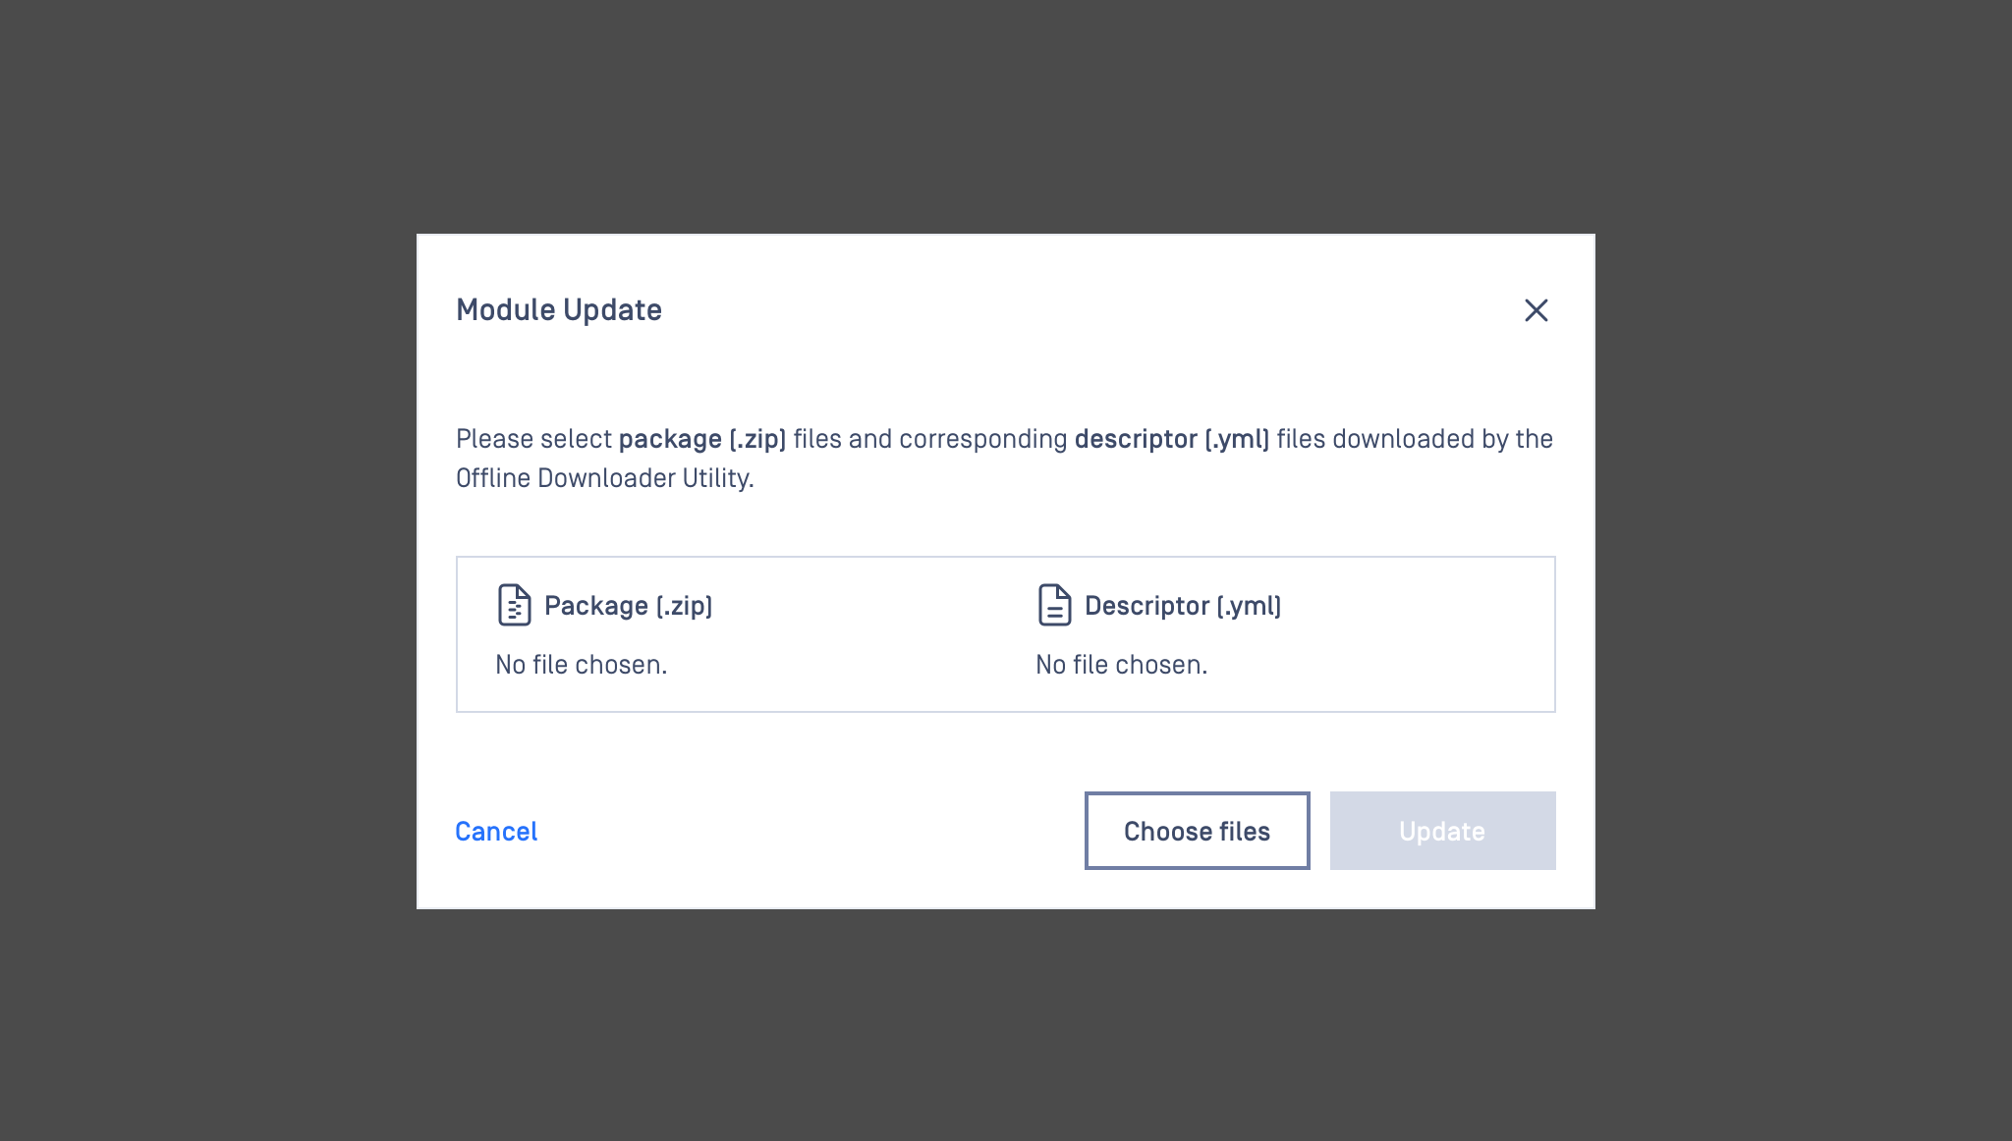2012x1141 pixels.
Task: Click "files downloaded by the" phrase
Action: click(1415, 439)
